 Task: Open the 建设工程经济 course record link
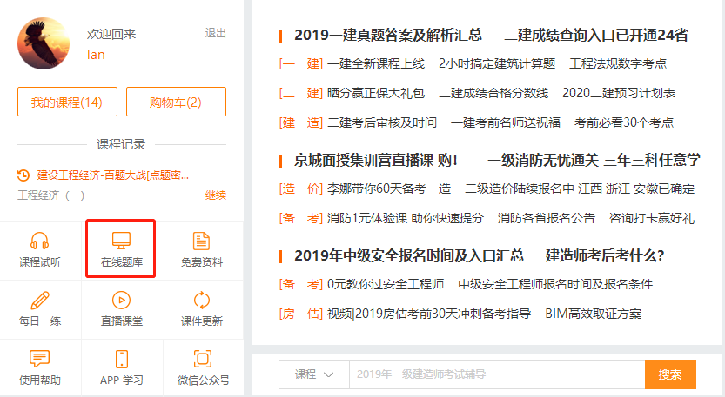click(111, 175)
